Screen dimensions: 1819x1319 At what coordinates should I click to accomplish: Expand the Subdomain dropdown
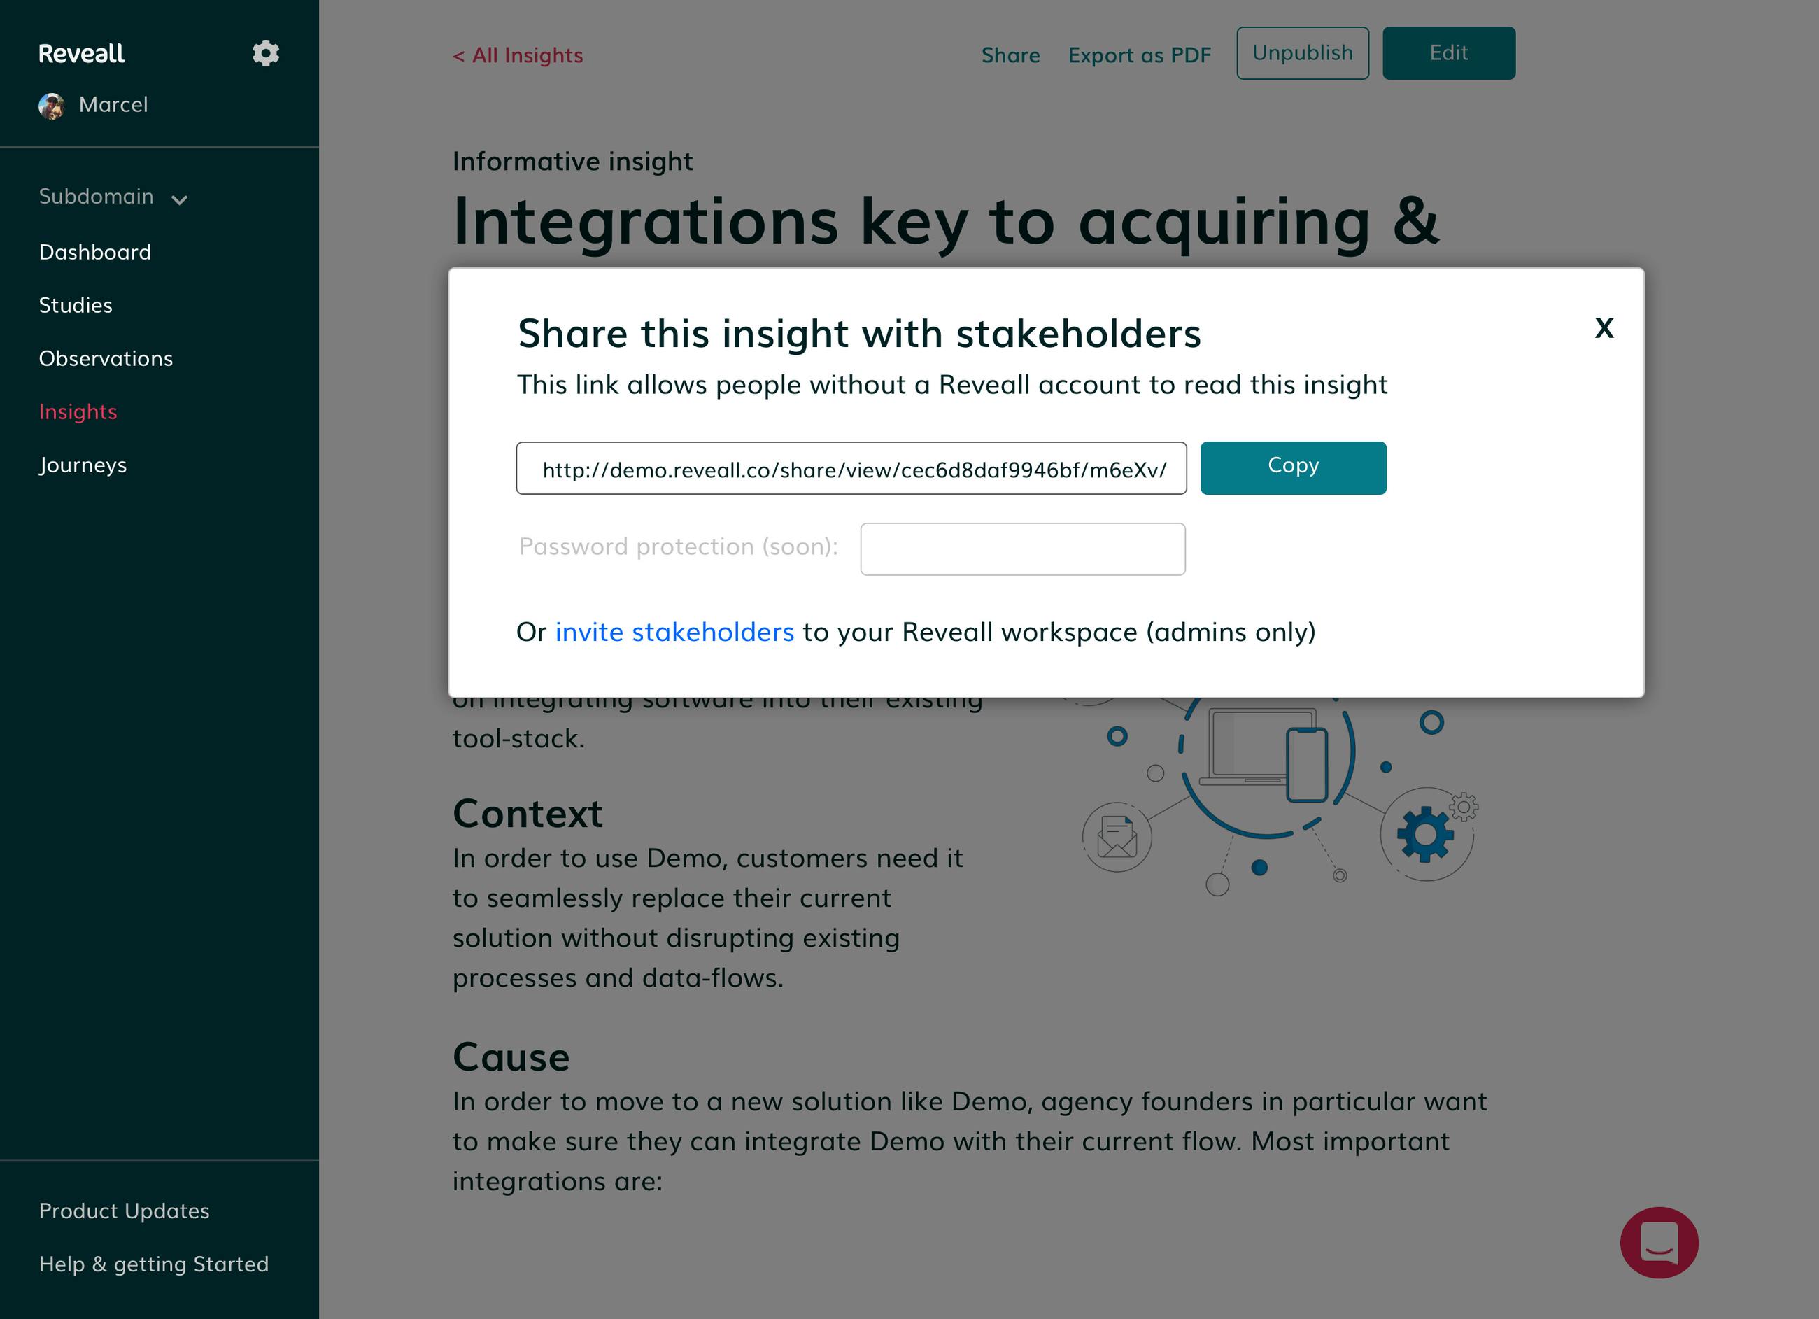pyautogui.click(x=113, y=197)
